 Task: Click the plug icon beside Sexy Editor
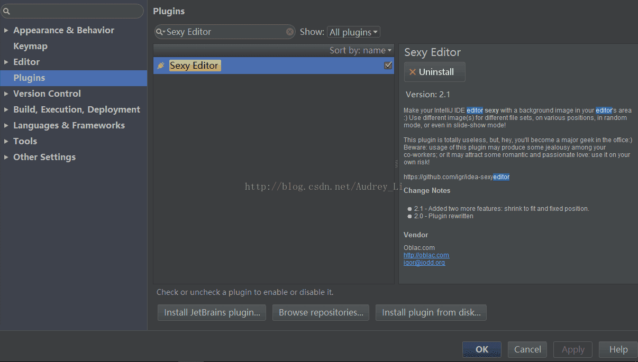click(161, 66)
